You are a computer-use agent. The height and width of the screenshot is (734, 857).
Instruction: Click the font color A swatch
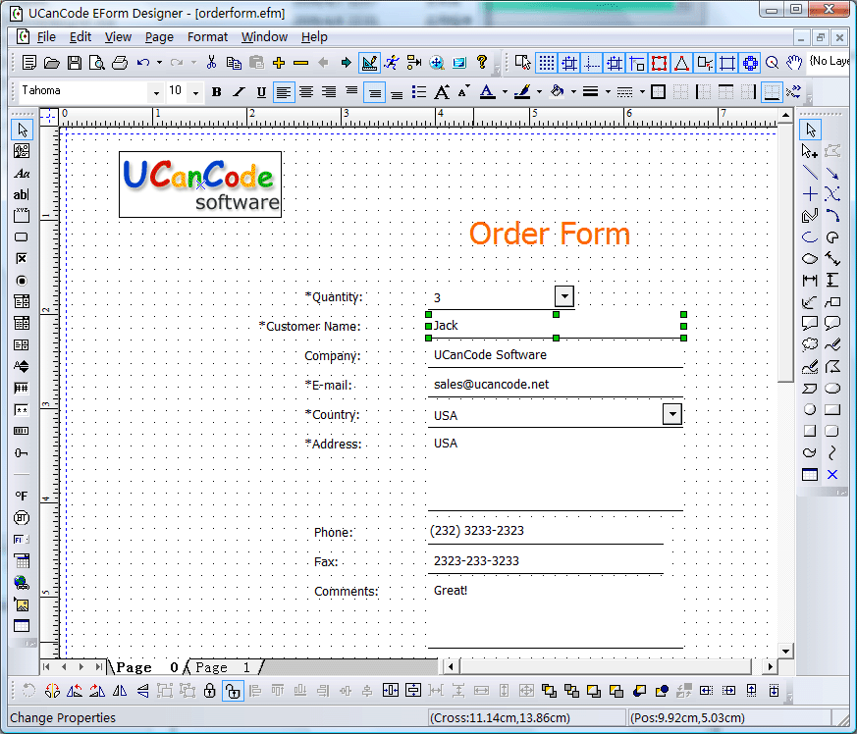click(x=488, y=92)
